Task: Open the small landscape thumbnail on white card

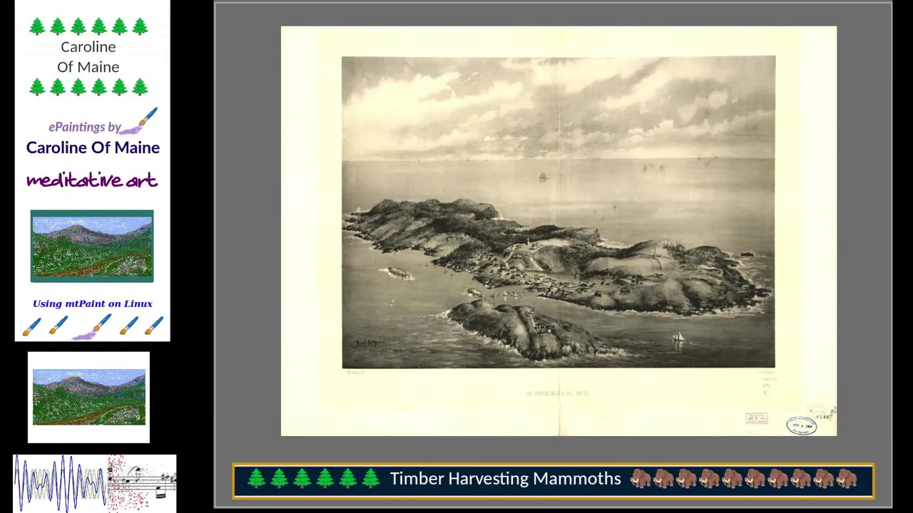Action: (x=89, y=397)
